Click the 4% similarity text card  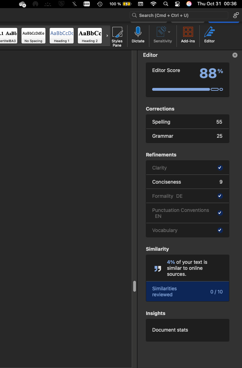[x=187, y=268]
